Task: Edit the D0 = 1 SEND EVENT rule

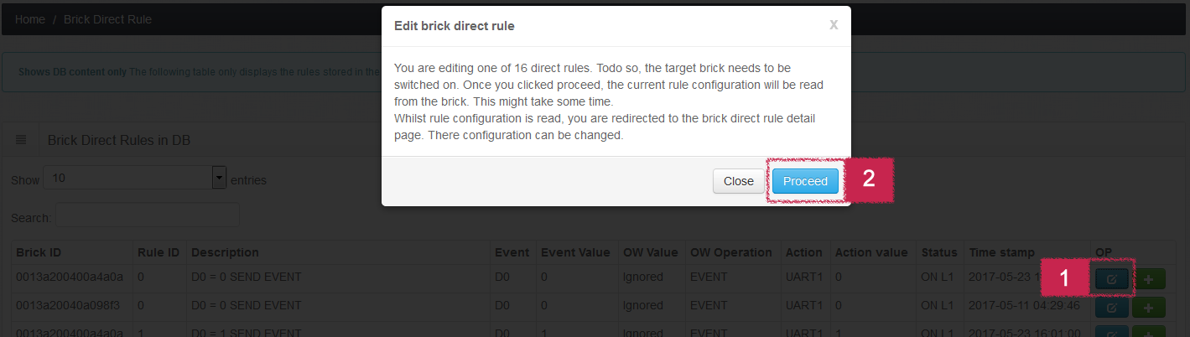Action: (x=1111, y=332)
